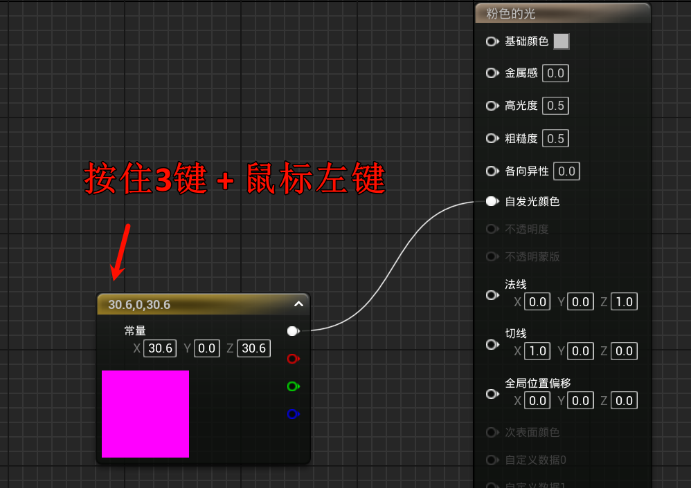This screenshot has width=691, height=488.
Task: Click the red R output pin
Action: coord(292,359)
